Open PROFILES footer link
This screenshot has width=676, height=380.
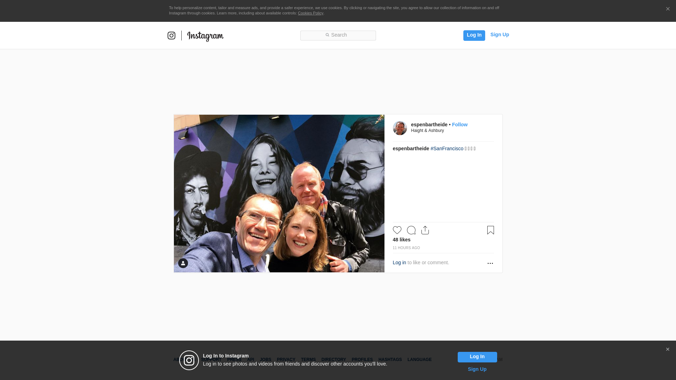tap(362, 360)
